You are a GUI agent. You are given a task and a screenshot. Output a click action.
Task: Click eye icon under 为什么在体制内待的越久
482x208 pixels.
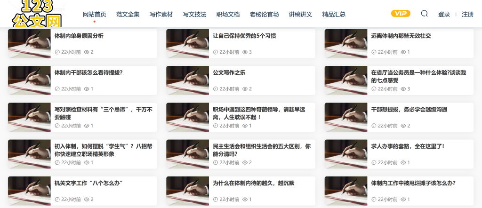(245, 200)
